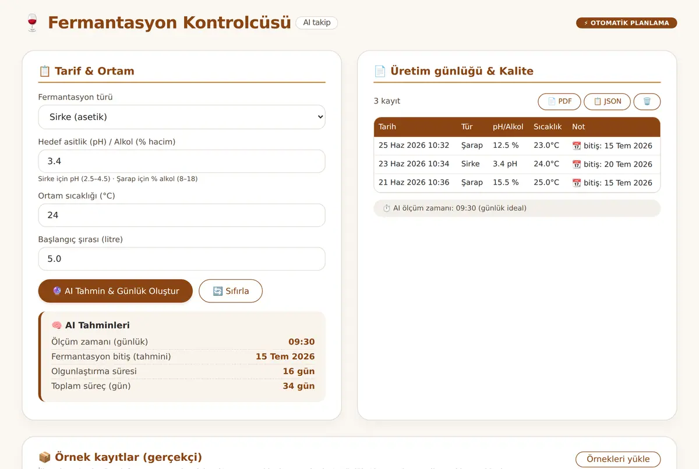The width and height of the screenshot is (699, 469).
Task: Click the AI takip tag
Action: pos(316,23)
